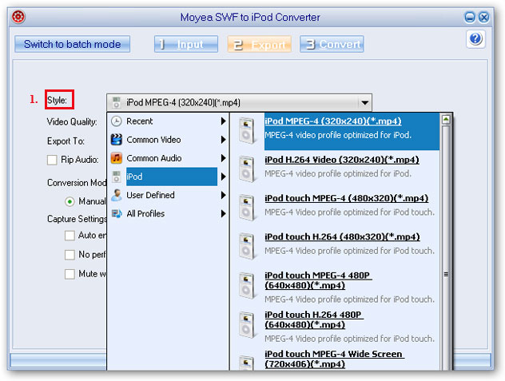The image size is (505, 381).
Task: Close the converter window
Action: pos(483,17)
